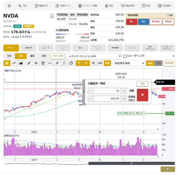Click the zoom out magnifier icon
Screen dimensions: 178x175
[93, 63]
